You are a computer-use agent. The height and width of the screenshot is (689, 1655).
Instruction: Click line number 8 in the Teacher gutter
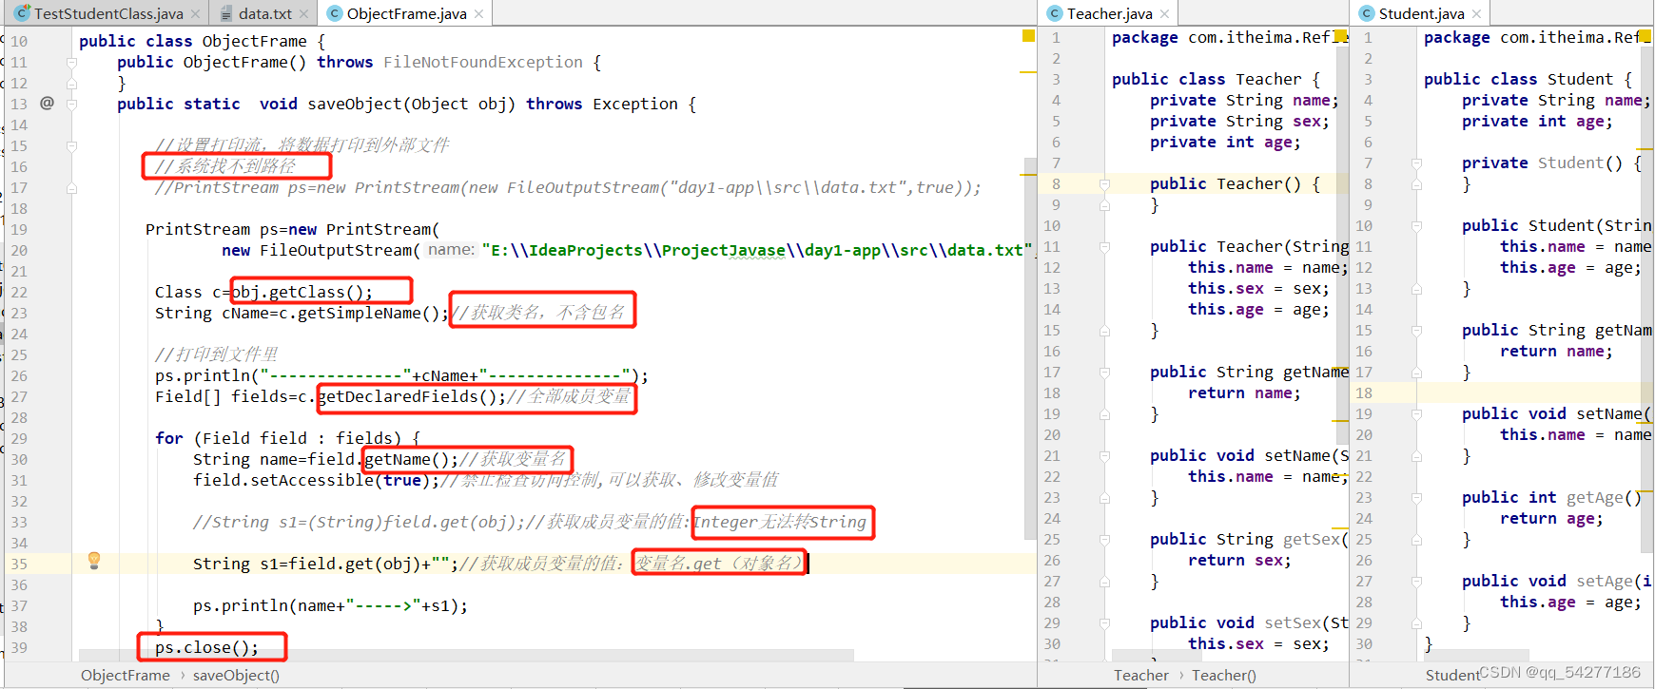pos(1056,183)
